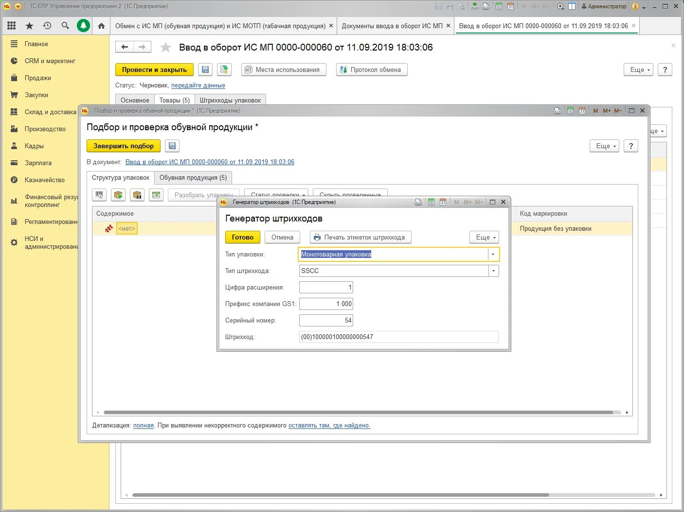Open the Тип штрихкода dropdown arrow

pyautogui.click(x=493, y=271)
